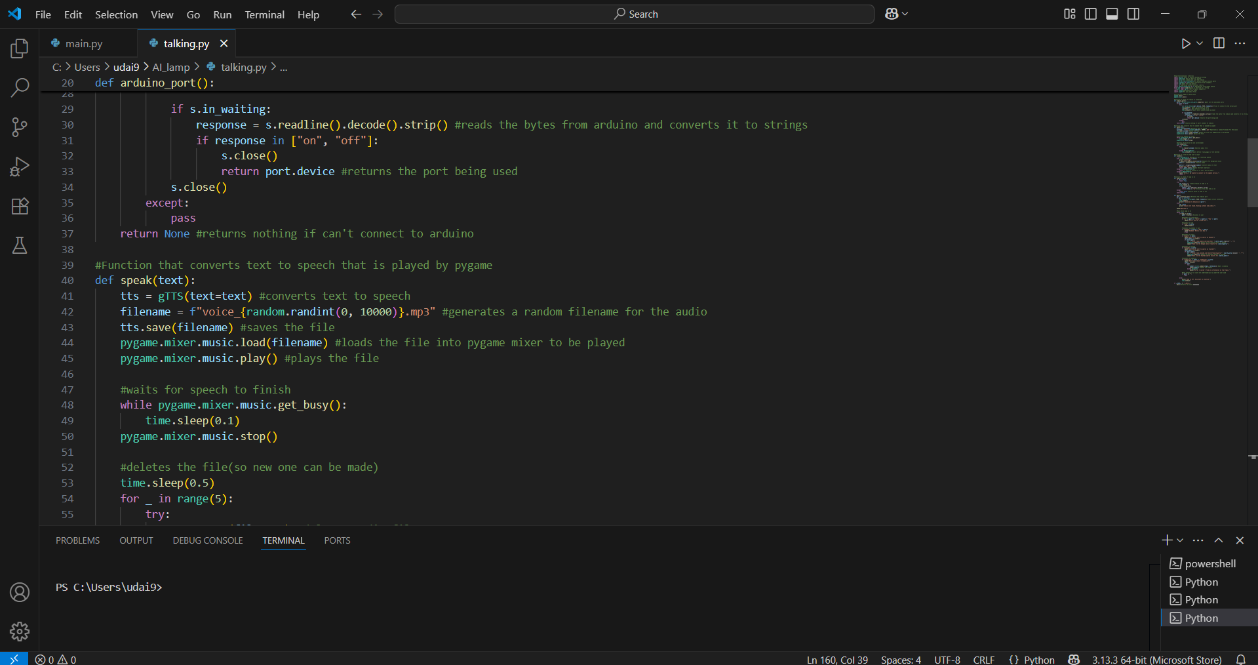This screenshot has height=665, width=1258.
Task: Open the Manage gear settings
Action: [x=20, y=632]
